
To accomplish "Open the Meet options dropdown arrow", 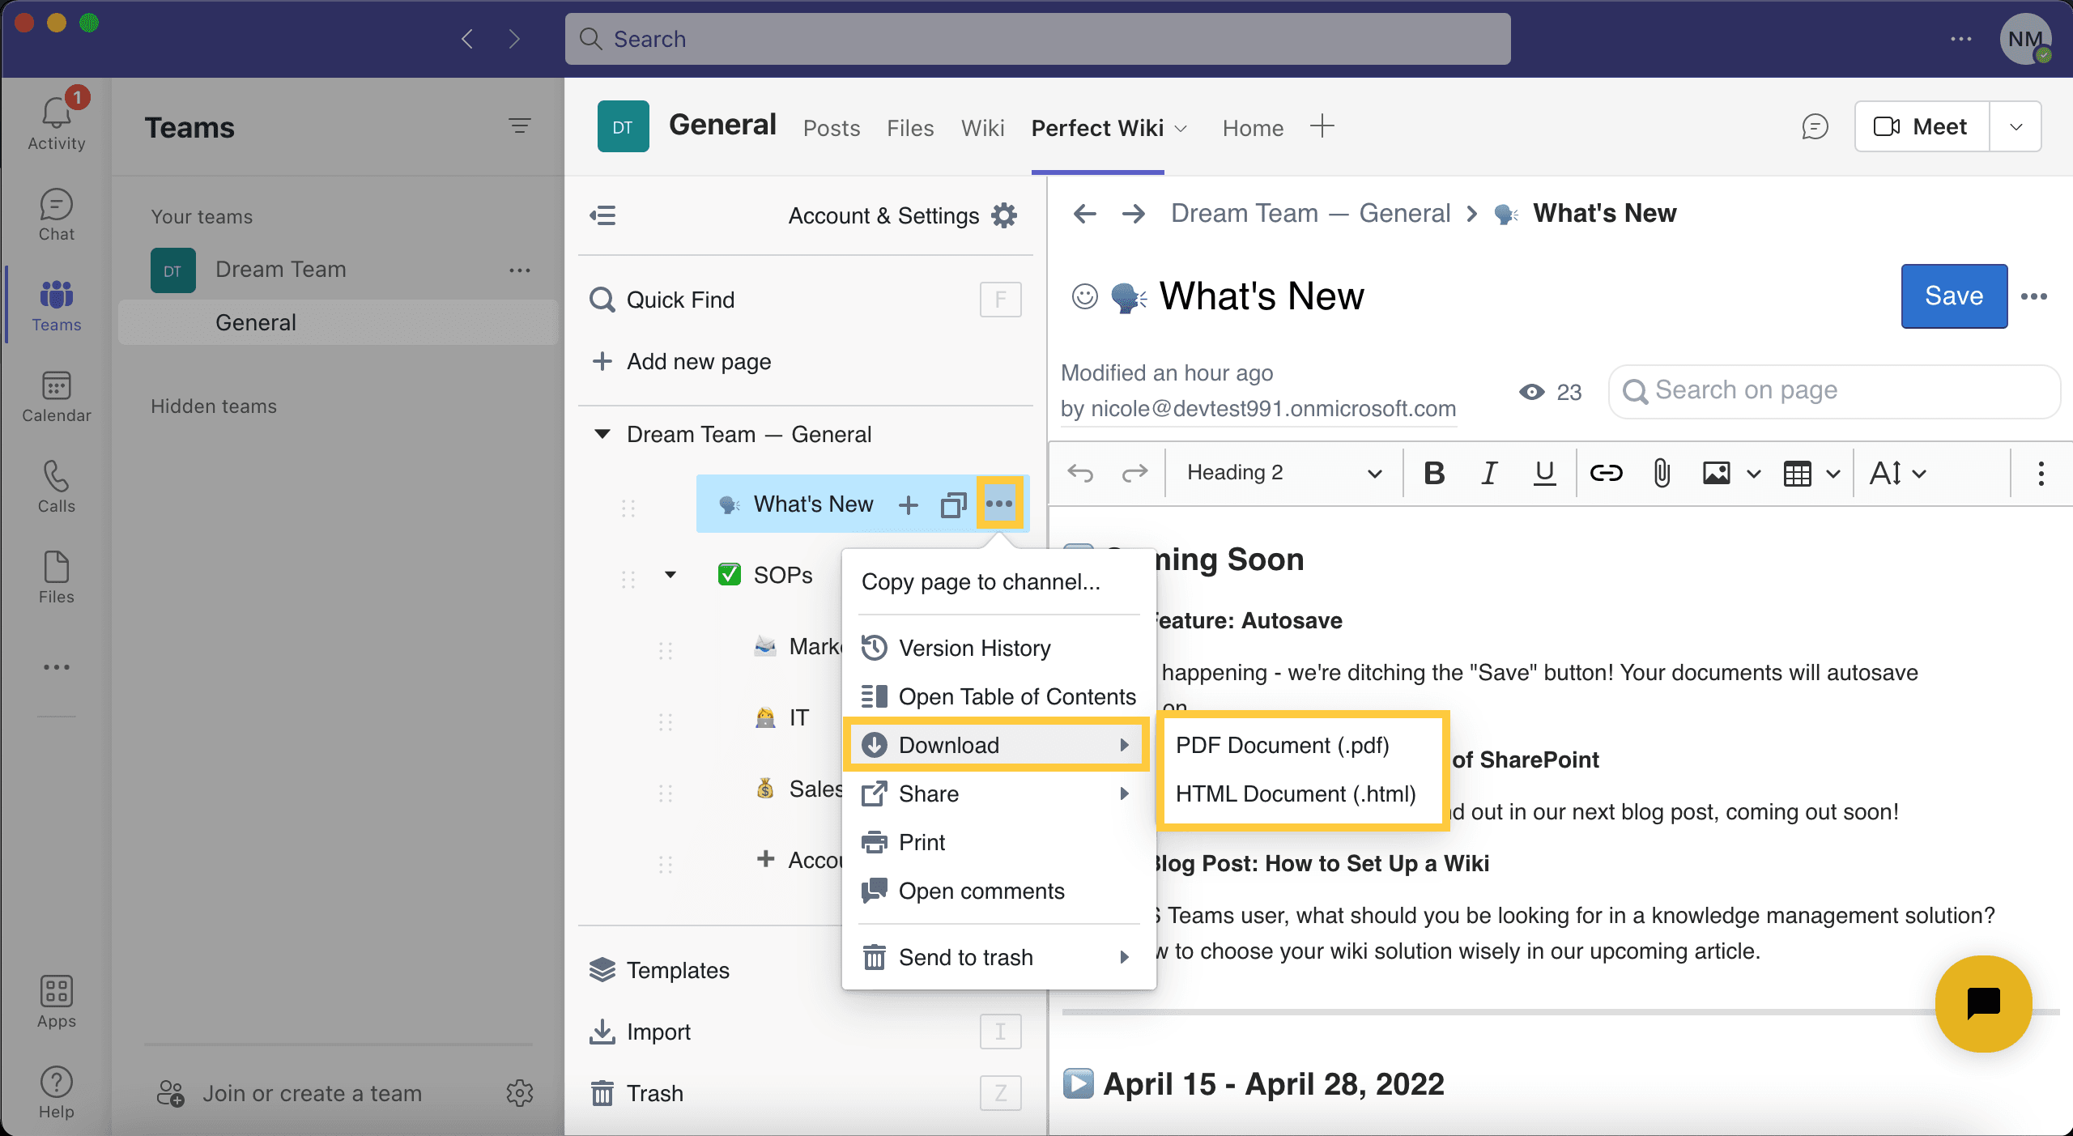I will click(x=2016, y=127).
